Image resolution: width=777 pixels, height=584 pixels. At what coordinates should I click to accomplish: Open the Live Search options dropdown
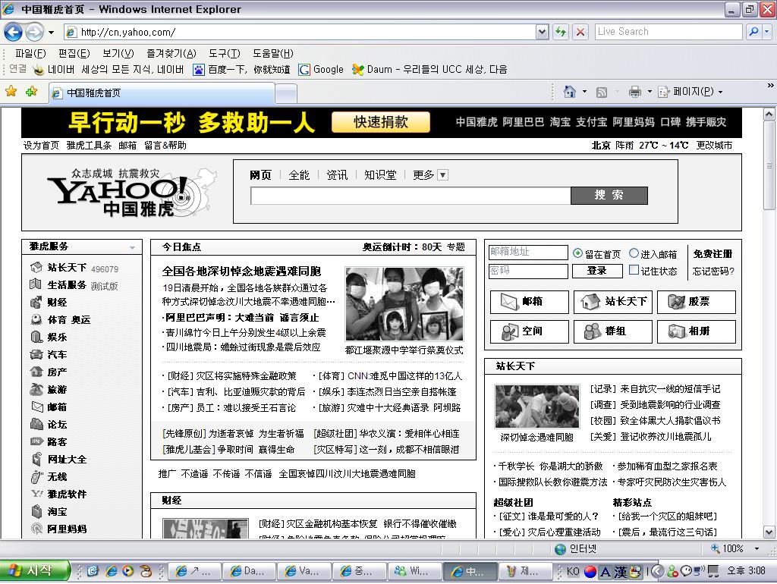[x=766, y=32]
